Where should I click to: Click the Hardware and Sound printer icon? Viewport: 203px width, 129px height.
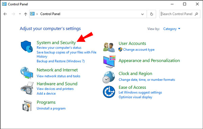(x=27, y=88)
